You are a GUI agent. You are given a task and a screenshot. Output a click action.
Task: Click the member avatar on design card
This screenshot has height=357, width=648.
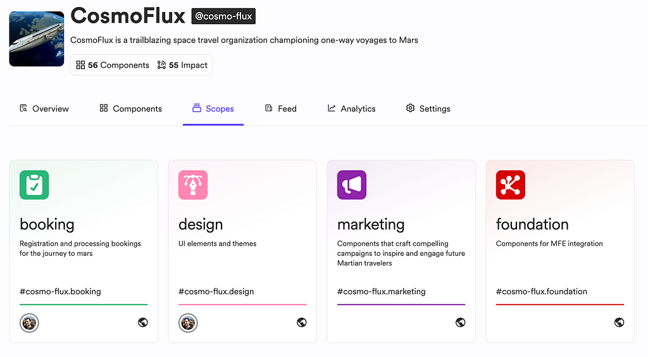pyautogui.click(x=188, y=323)
